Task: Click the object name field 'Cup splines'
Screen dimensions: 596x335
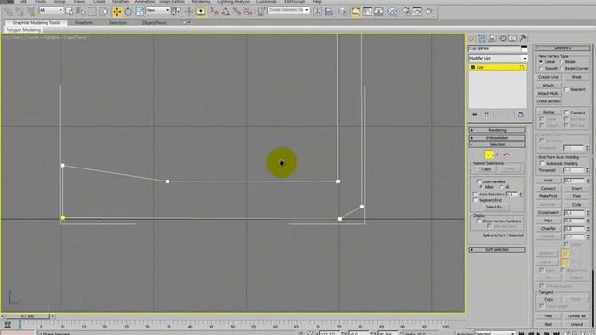Action: coord(494,48)
